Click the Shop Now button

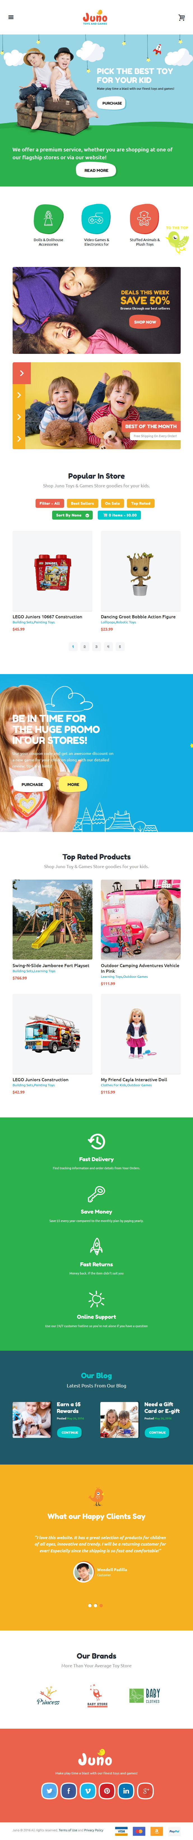coord(145,322)
